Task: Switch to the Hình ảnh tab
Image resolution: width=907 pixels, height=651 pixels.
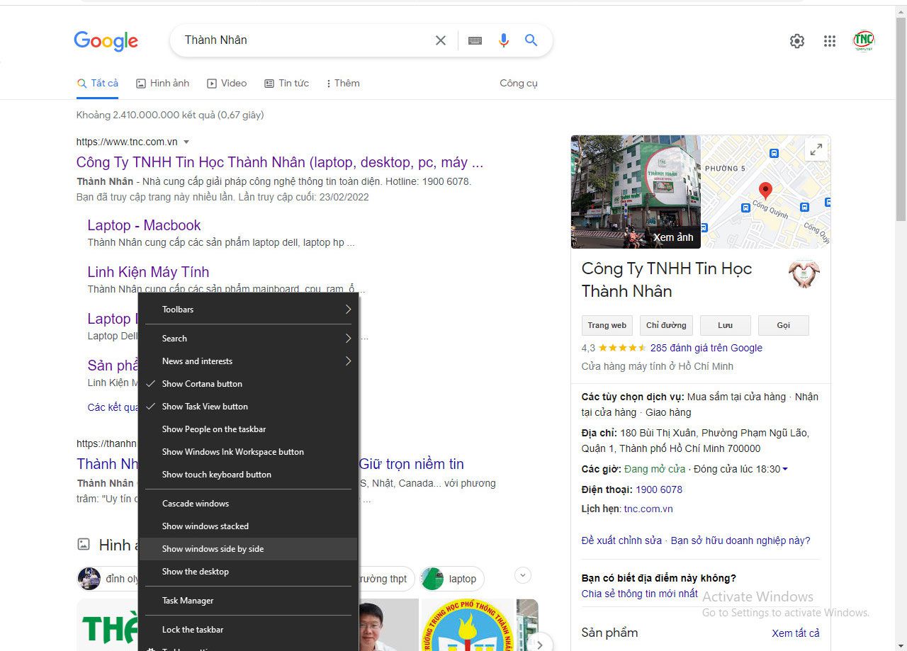Action: tap(163, 83)
